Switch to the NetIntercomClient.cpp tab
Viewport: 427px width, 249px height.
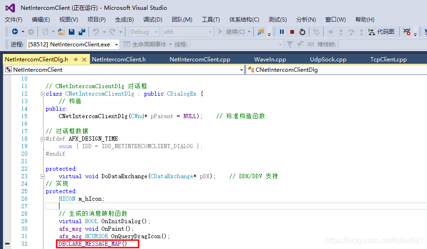[x=200, y=60]
